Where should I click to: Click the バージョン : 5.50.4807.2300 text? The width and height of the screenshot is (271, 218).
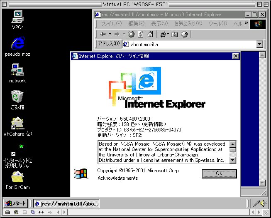(124, 119)
